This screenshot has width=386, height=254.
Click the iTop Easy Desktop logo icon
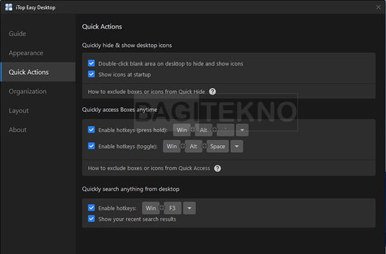click(x=8, y=7)
